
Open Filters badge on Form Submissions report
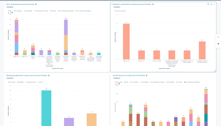coord(10,7)
